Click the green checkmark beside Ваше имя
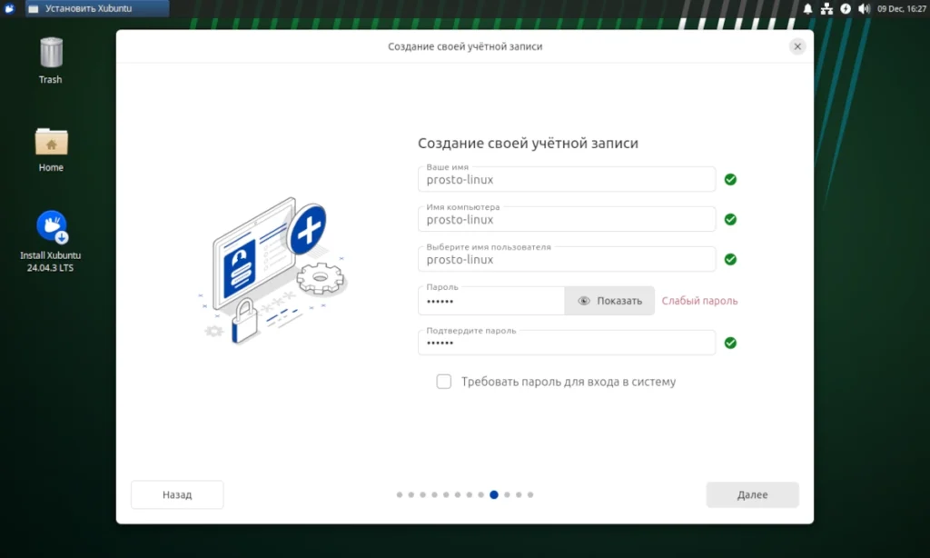Image resolution: width=930 pixels, height=558 pixels. point(731,179)
